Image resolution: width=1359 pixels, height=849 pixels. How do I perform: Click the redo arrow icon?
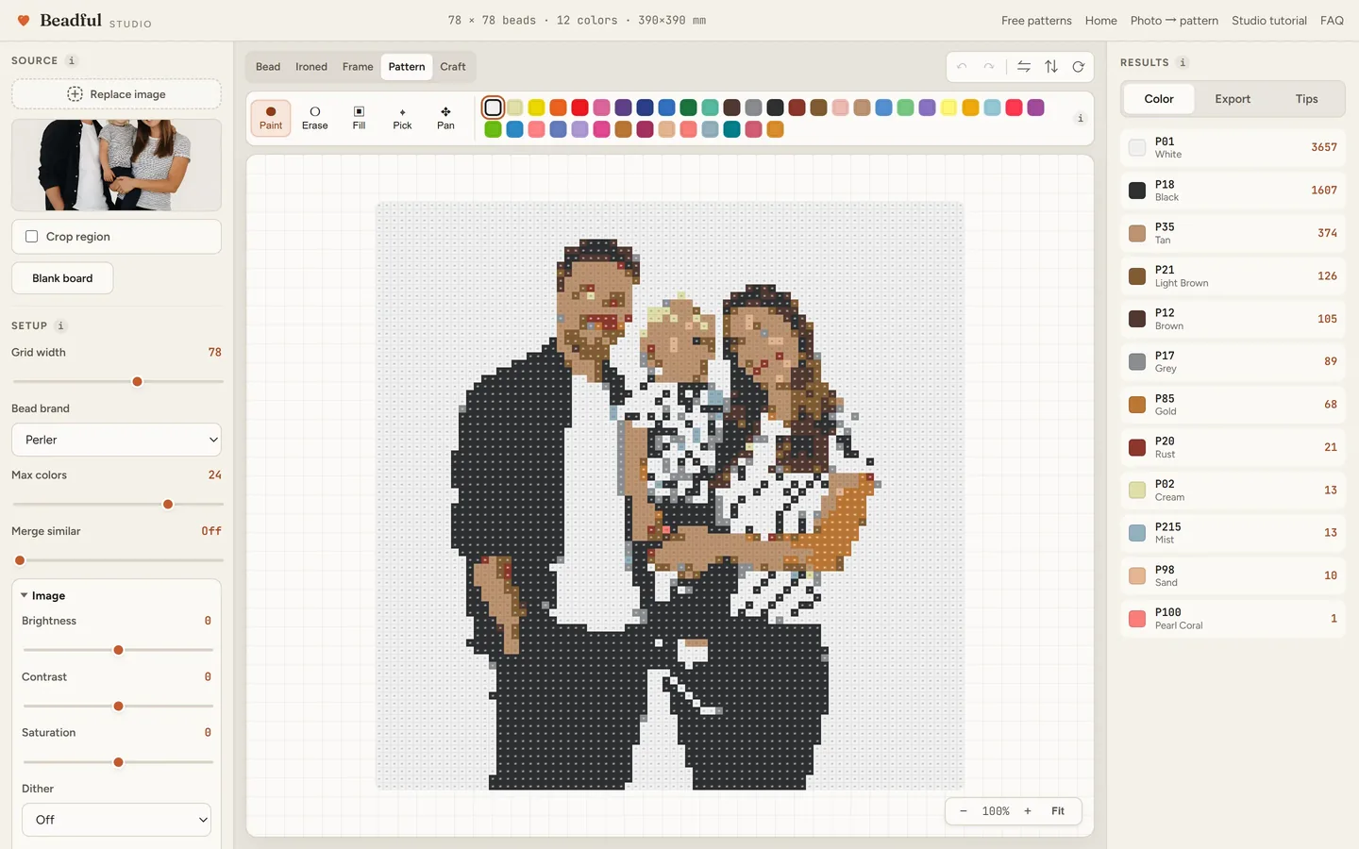tap(988, 67)
